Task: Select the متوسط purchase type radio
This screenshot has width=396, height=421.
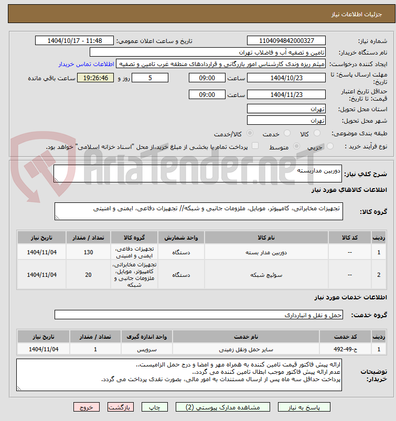Action: click(296, 146)
